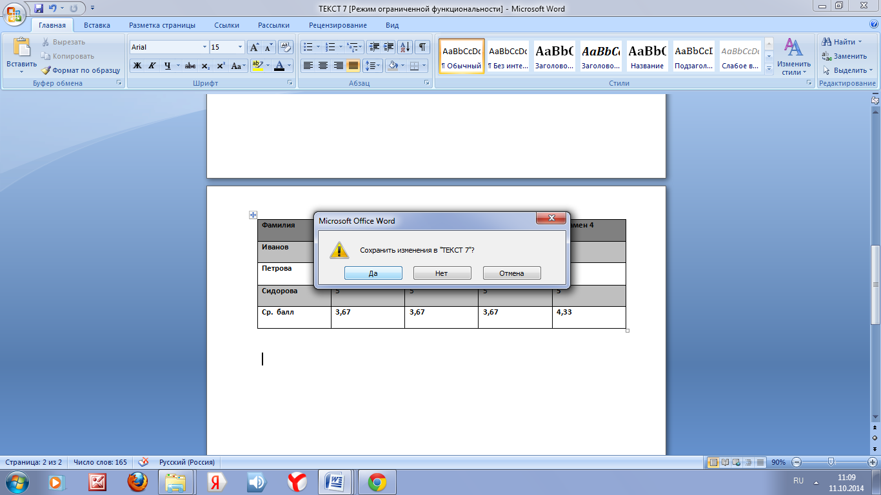The width and height of the screenshot is (881, 495).
Task: Toggle Italic (К) formatting
Action: click(152, 66)
